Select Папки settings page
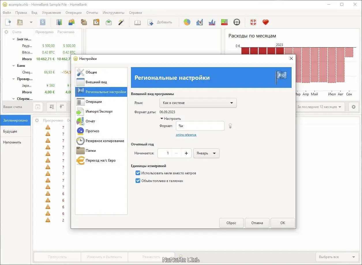Image resolution: width=362 pixels, height=265 pixels. tap(101, 151)
